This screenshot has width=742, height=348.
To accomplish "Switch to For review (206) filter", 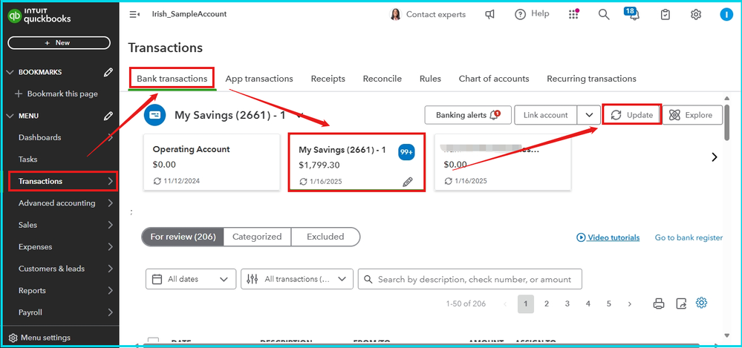I will pos(183,237).
